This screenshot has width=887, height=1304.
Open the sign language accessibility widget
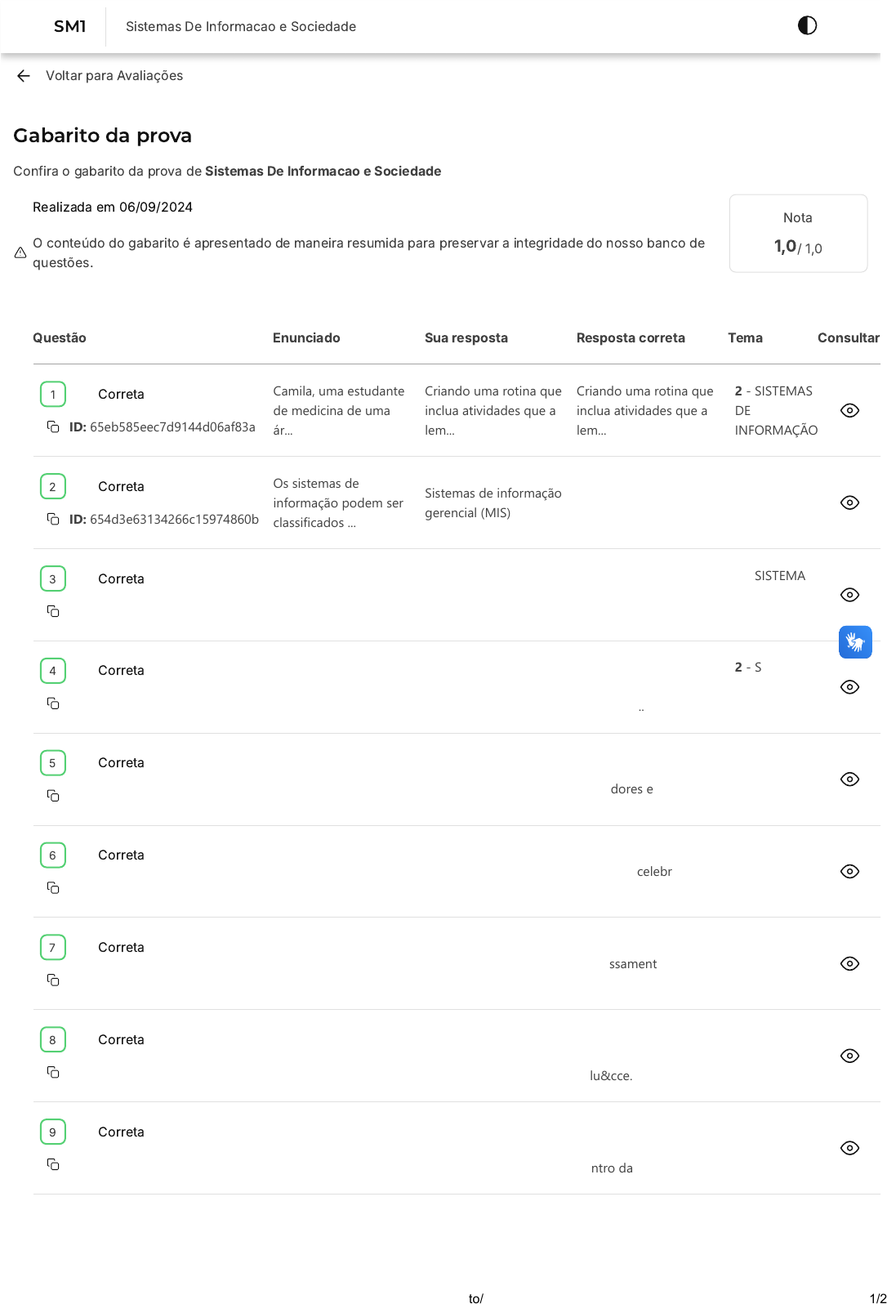[x=855, y=642]
